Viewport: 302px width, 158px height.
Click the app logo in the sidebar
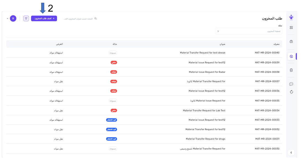pos(291,18)
